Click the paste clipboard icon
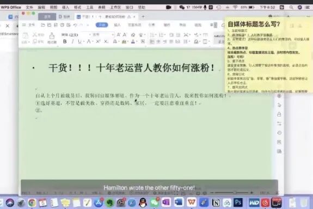313x209 pixels. coord(25,35)
